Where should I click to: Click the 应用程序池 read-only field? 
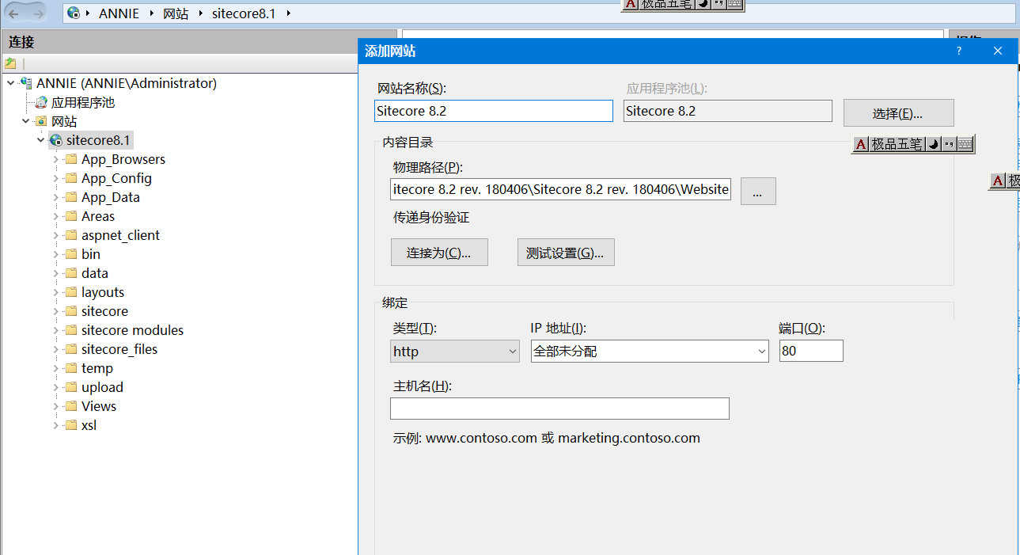(728, 111)
